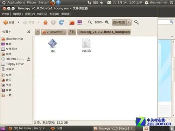This screenshot has height=131, width=175.
Task: Click the search magnifier in toolbar
Action: tap(136, 22)
